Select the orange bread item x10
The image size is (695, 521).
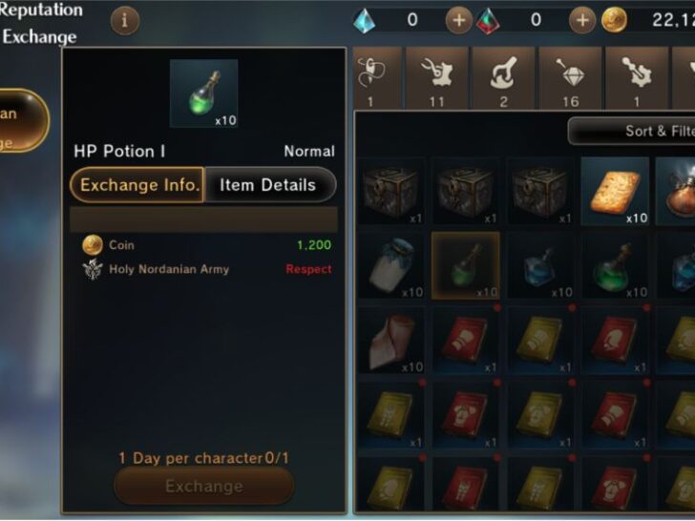[615, 191]
